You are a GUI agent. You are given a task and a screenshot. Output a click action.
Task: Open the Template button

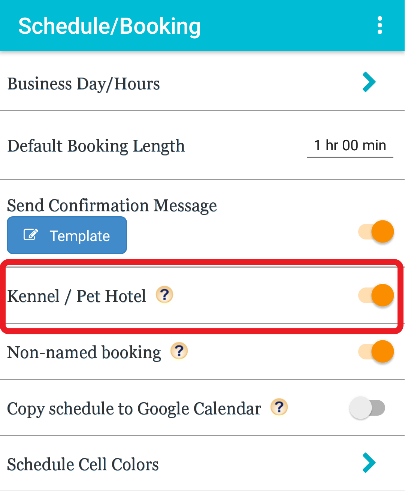pos(67,235)
